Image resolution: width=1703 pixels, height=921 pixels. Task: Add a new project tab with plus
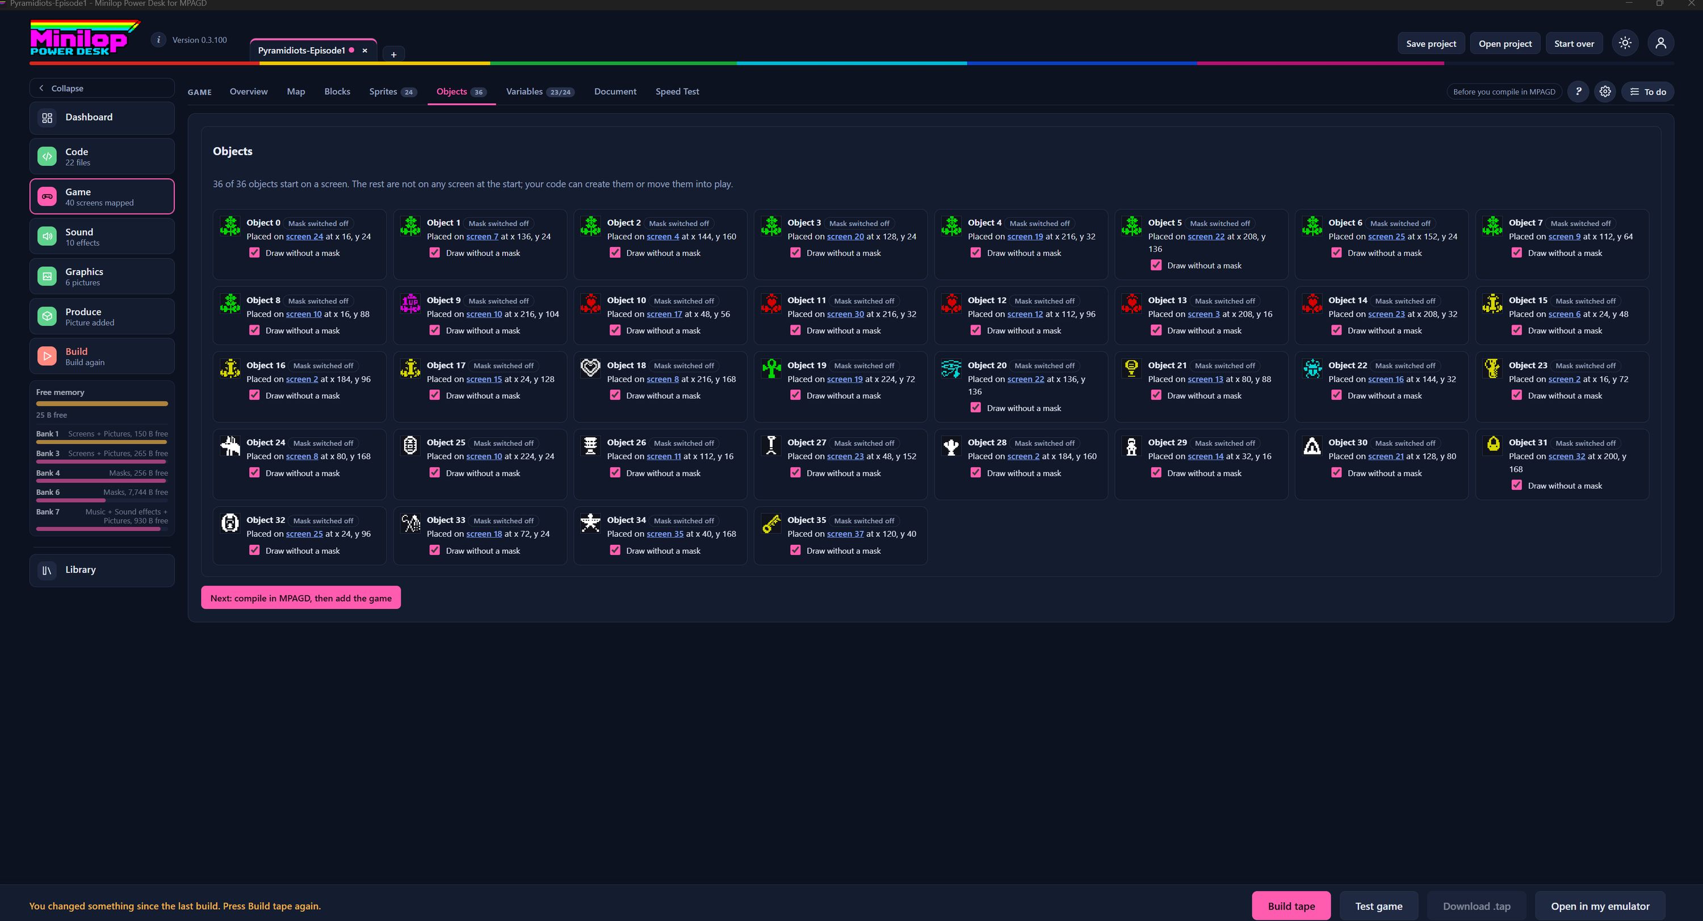(x=393, y=54)
